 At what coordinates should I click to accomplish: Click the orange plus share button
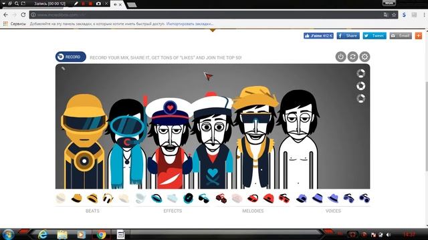coord(419,35)
